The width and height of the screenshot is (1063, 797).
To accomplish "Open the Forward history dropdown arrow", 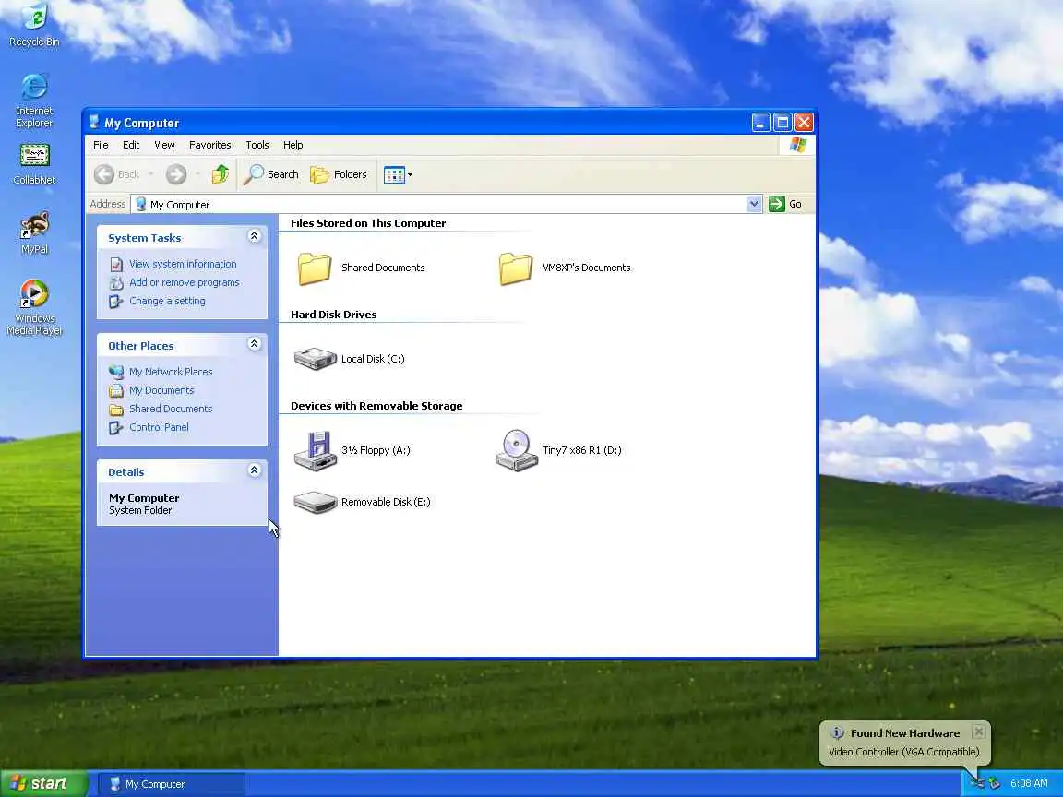I will click(197, 174).
